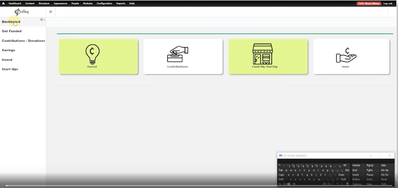
Task: Open Savings in the sidebar
Action: tap(8, 50)
